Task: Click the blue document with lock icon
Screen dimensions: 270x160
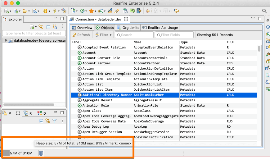Action: 139,11
